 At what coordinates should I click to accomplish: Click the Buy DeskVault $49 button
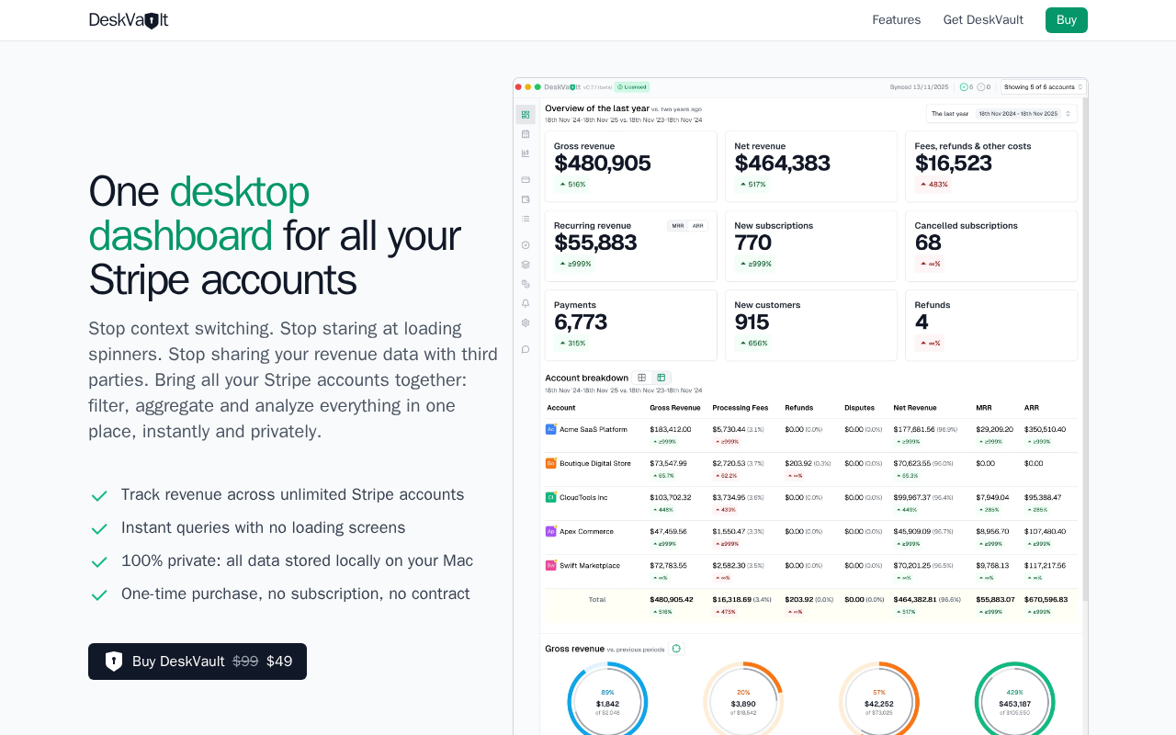click(198, 661)
